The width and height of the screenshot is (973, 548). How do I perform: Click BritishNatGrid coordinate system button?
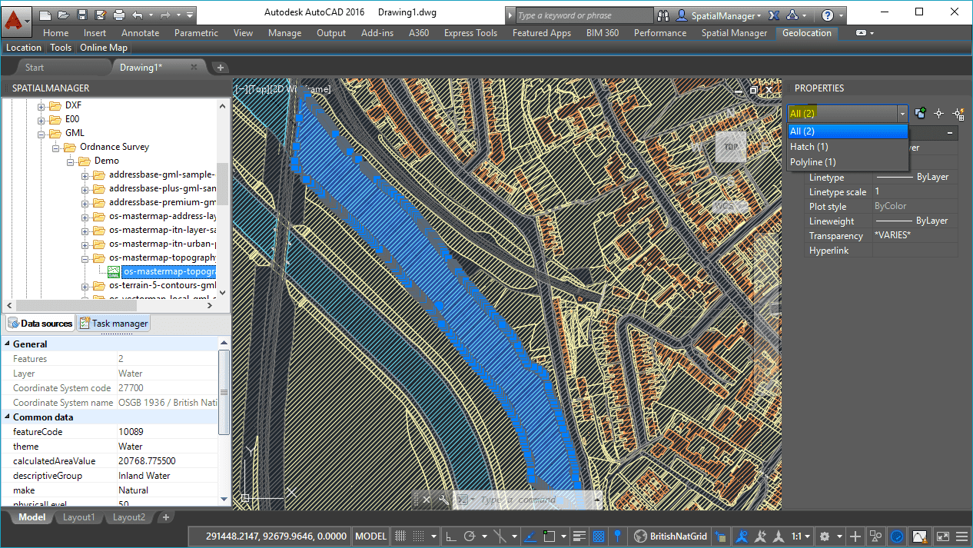point(670,536)
